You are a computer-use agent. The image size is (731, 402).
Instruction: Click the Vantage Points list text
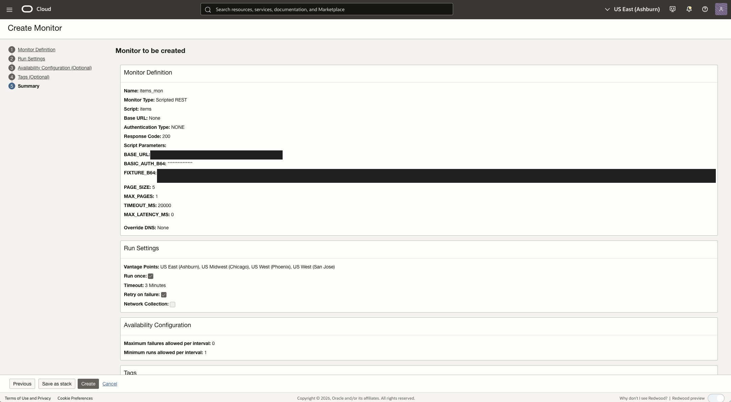[x=247, y=267]
